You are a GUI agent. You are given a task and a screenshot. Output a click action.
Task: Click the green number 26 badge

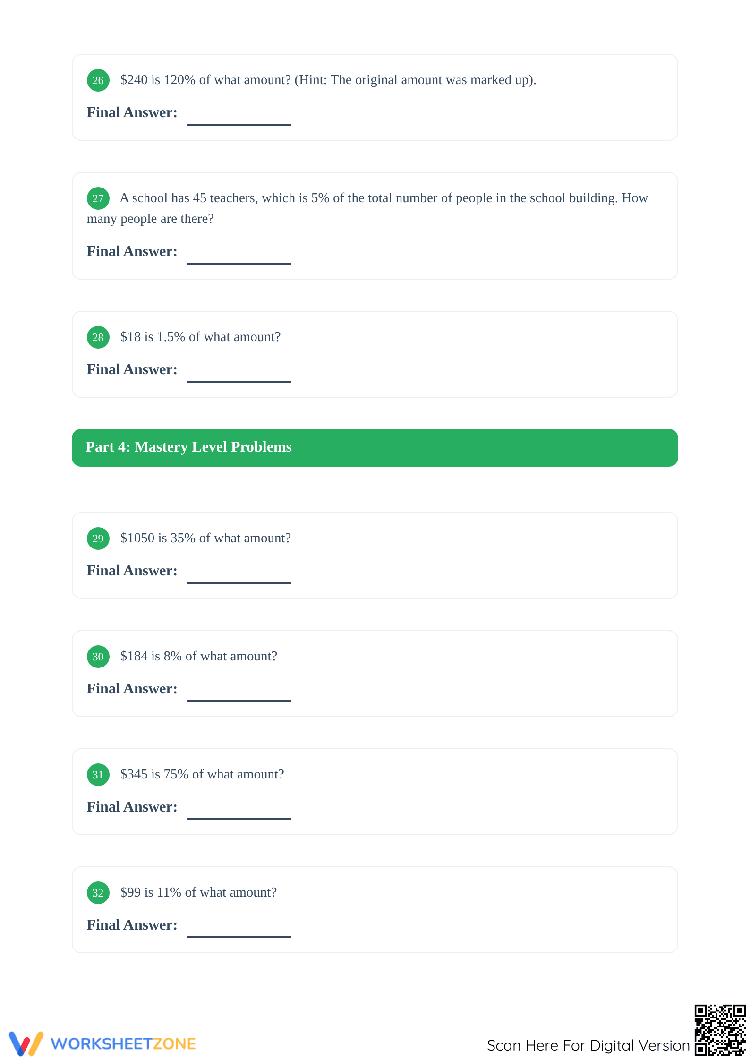pos(98,80)
